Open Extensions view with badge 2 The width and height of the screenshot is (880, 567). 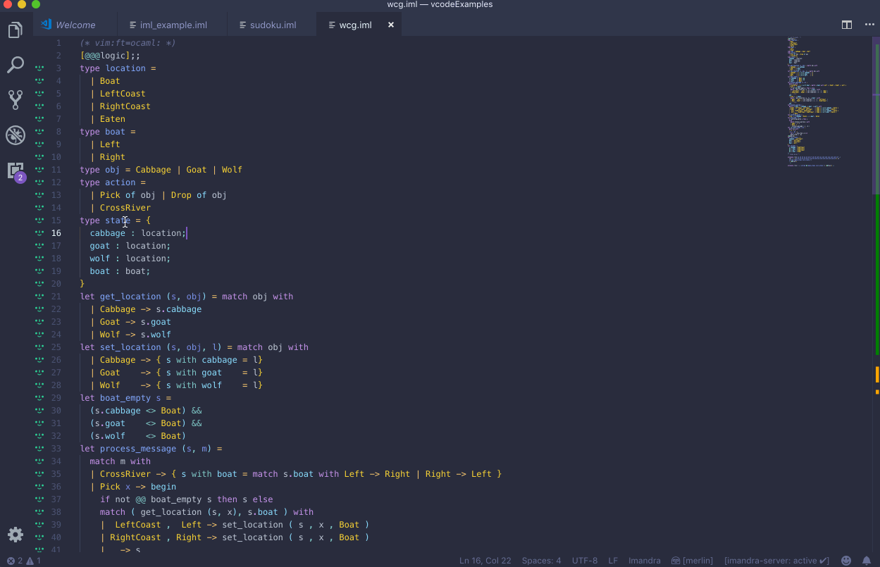tap(16, 170)
